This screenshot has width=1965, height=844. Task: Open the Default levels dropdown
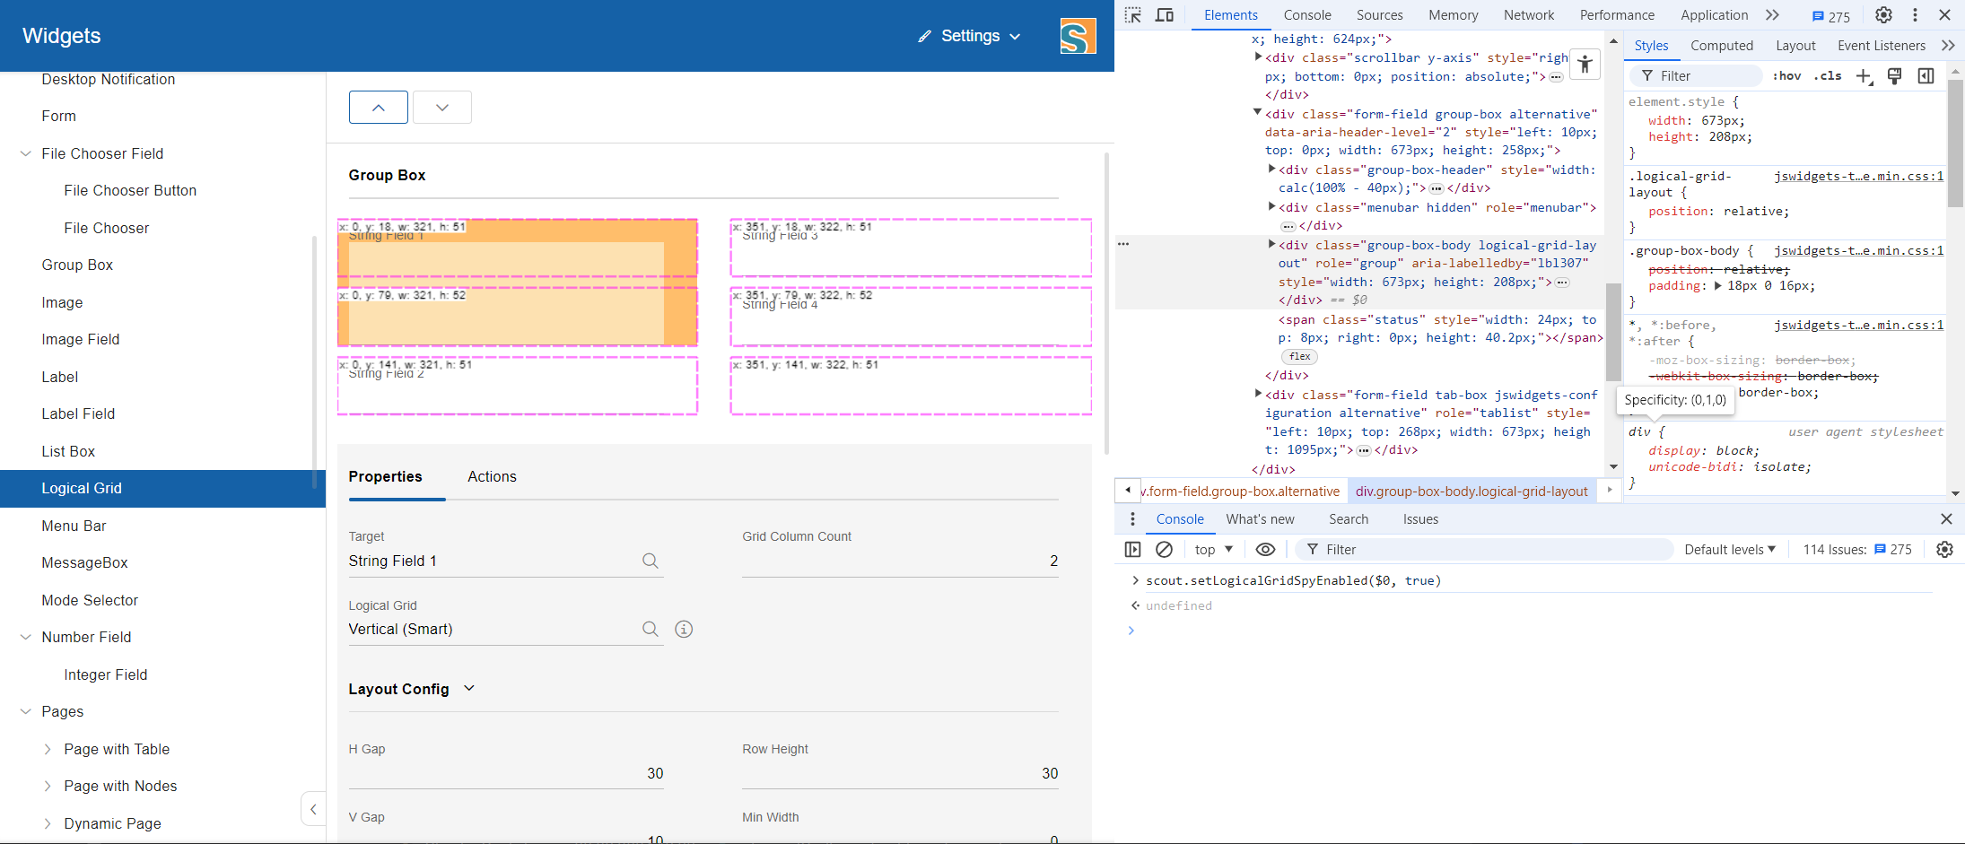(x=1729, y=550)
